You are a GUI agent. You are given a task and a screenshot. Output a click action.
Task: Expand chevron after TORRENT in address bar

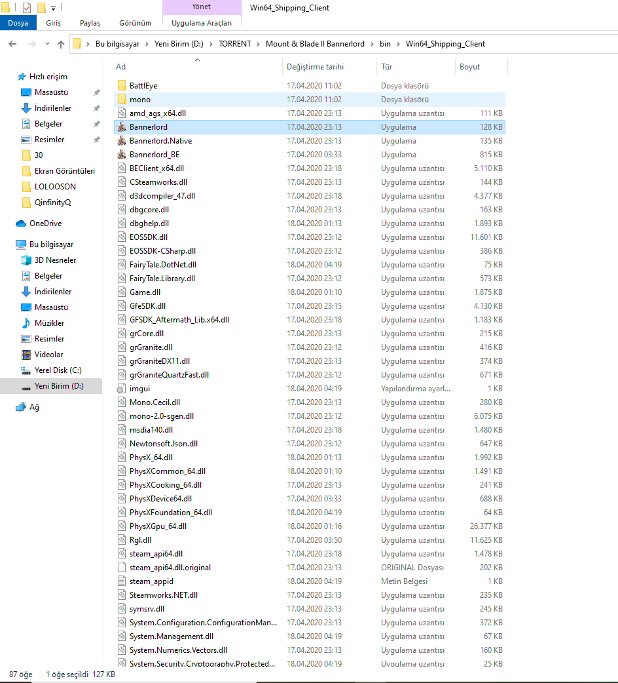pos(258,44)
